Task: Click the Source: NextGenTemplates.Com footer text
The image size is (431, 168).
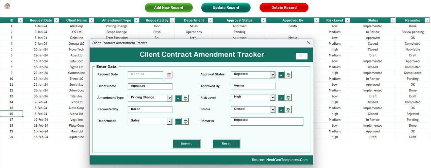Action: click(x=279, y=160)
